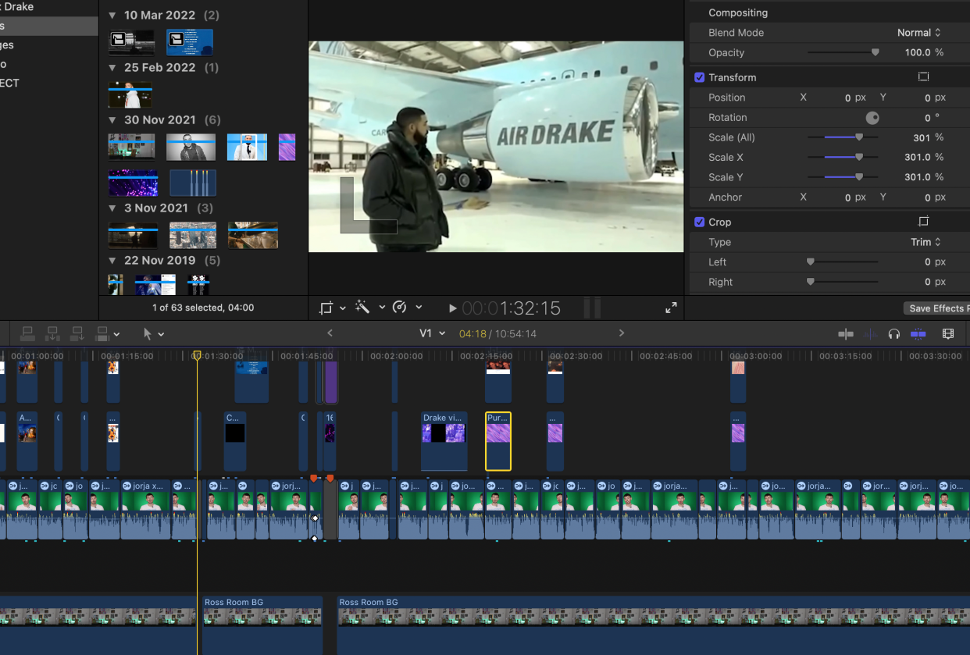Screen dimensions: 970x655
Task: Open clip appearance filmstrip options
Action: (x=948, y=333)
